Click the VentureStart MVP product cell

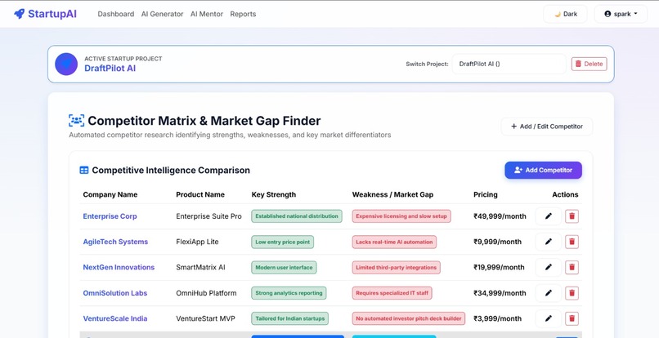pyautogui.click(x=205, y=318)
